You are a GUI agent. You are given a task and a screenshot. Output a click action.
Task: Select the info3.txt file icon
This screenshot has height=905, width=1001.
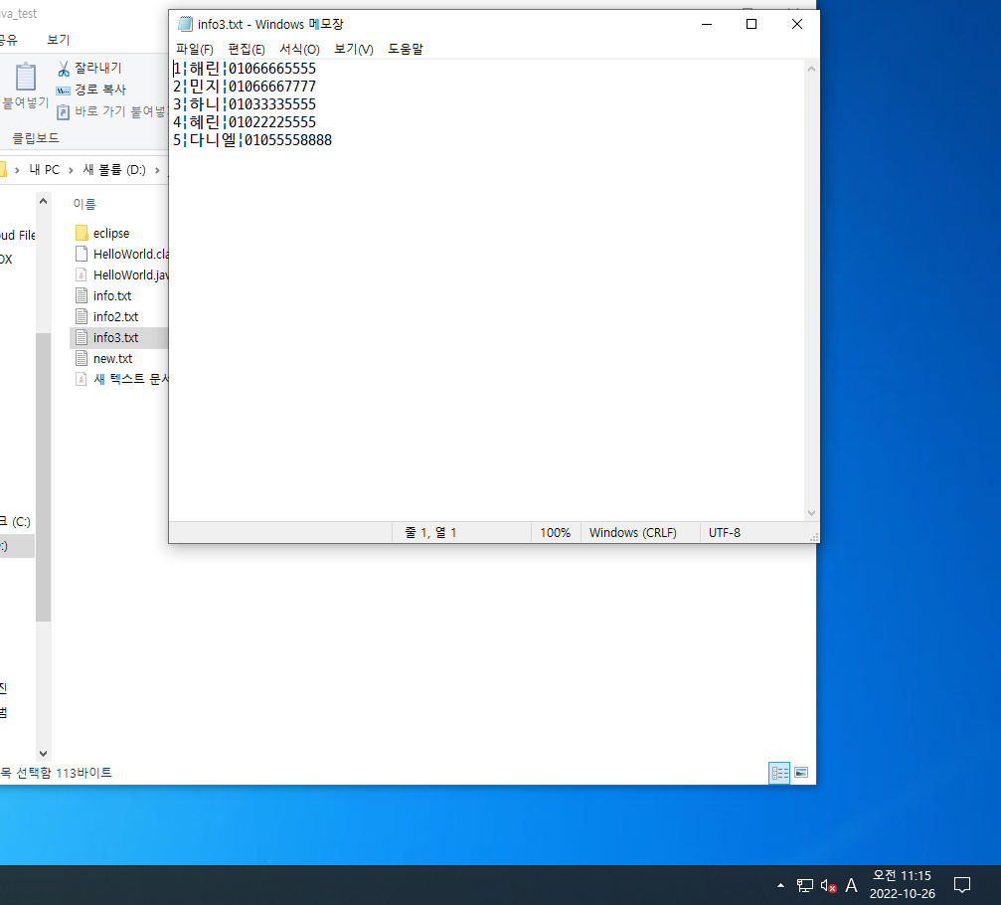tap(82, 337)
